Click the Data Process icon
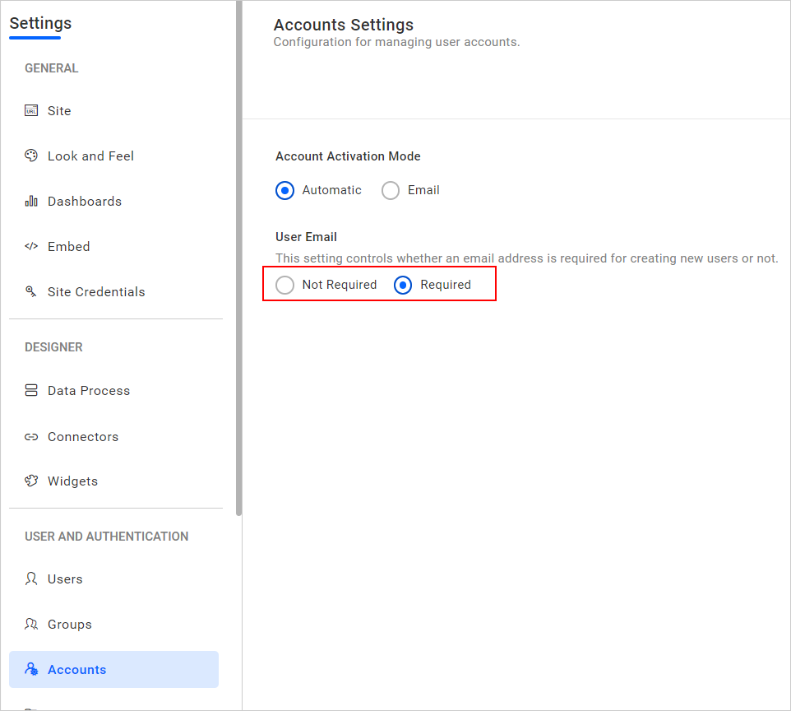Viewport: 791px width, 711px height. (x=31, y=390)
